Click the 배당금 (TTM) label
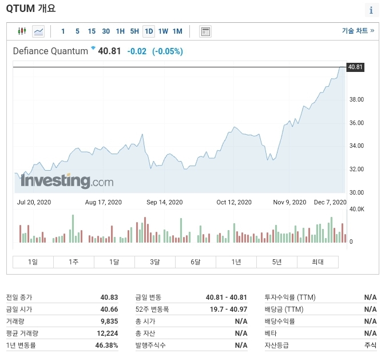 coord(284,309)
